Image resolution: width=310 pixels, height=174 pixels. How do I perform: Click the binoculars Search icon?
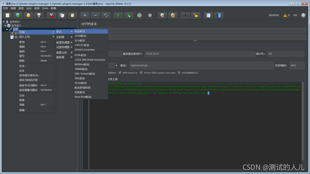[x=185, y=15]
